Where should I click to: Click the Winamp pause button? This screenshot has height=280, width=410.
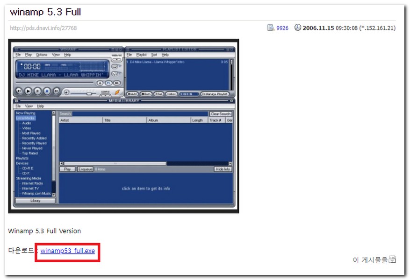pyautogui.click(x=37, y=91)
